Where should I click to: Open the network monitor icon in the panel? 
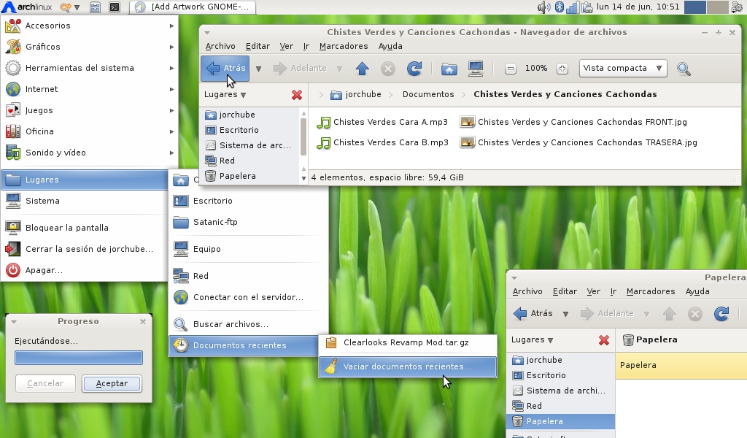click(573, 7)
